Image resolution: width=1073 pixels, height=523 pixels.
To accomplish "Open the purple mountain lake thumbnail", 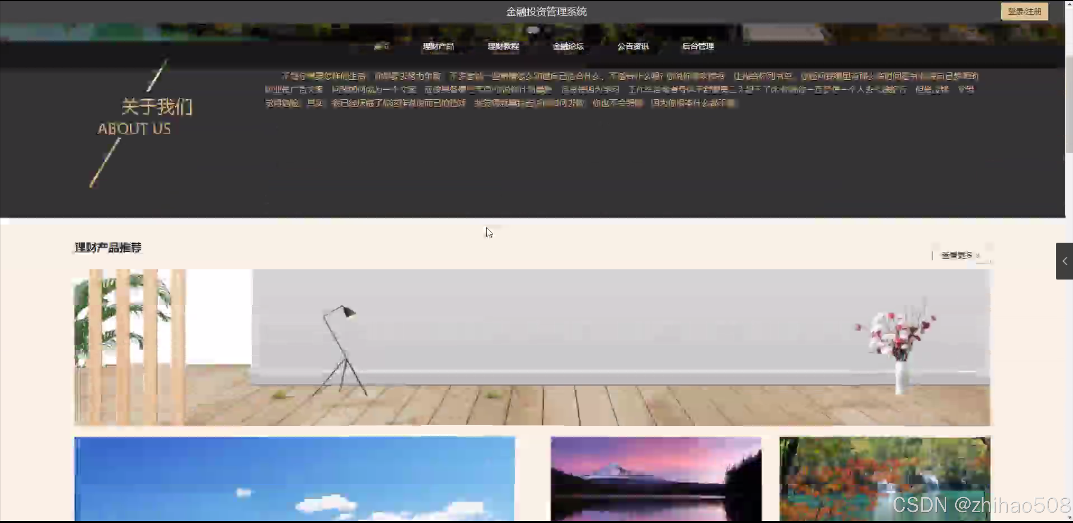I will pyautogui.click(x=655, y=479).
